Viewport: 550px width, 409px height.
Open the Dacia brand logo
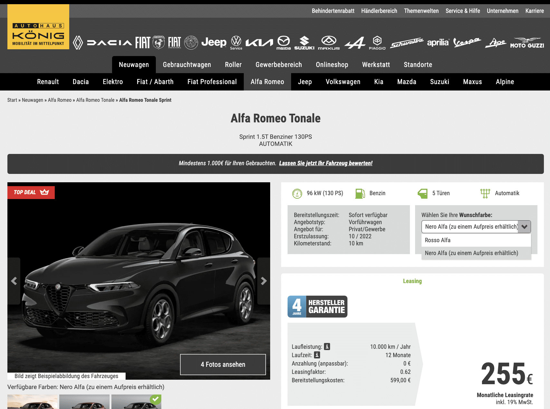(109, 43)
